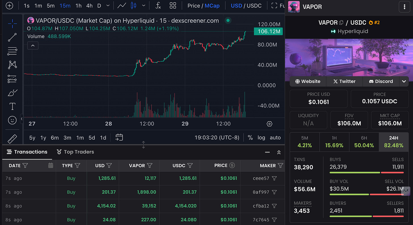The image size is (413, 225).
Task: Filter by maker ceee57
Action: pos(274,179)
